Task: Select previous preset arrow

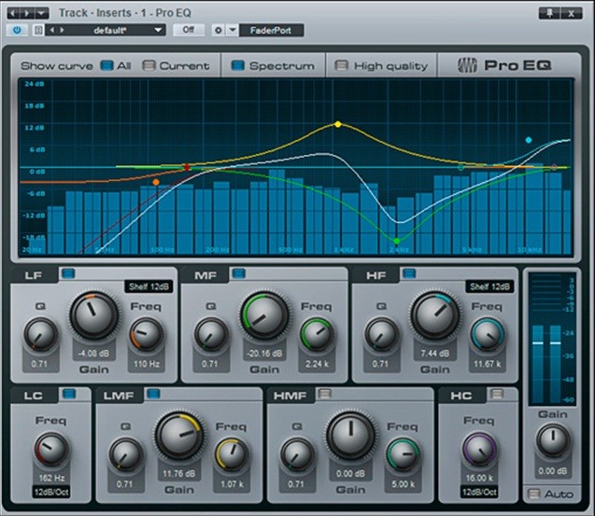Action: click(52, 30)
